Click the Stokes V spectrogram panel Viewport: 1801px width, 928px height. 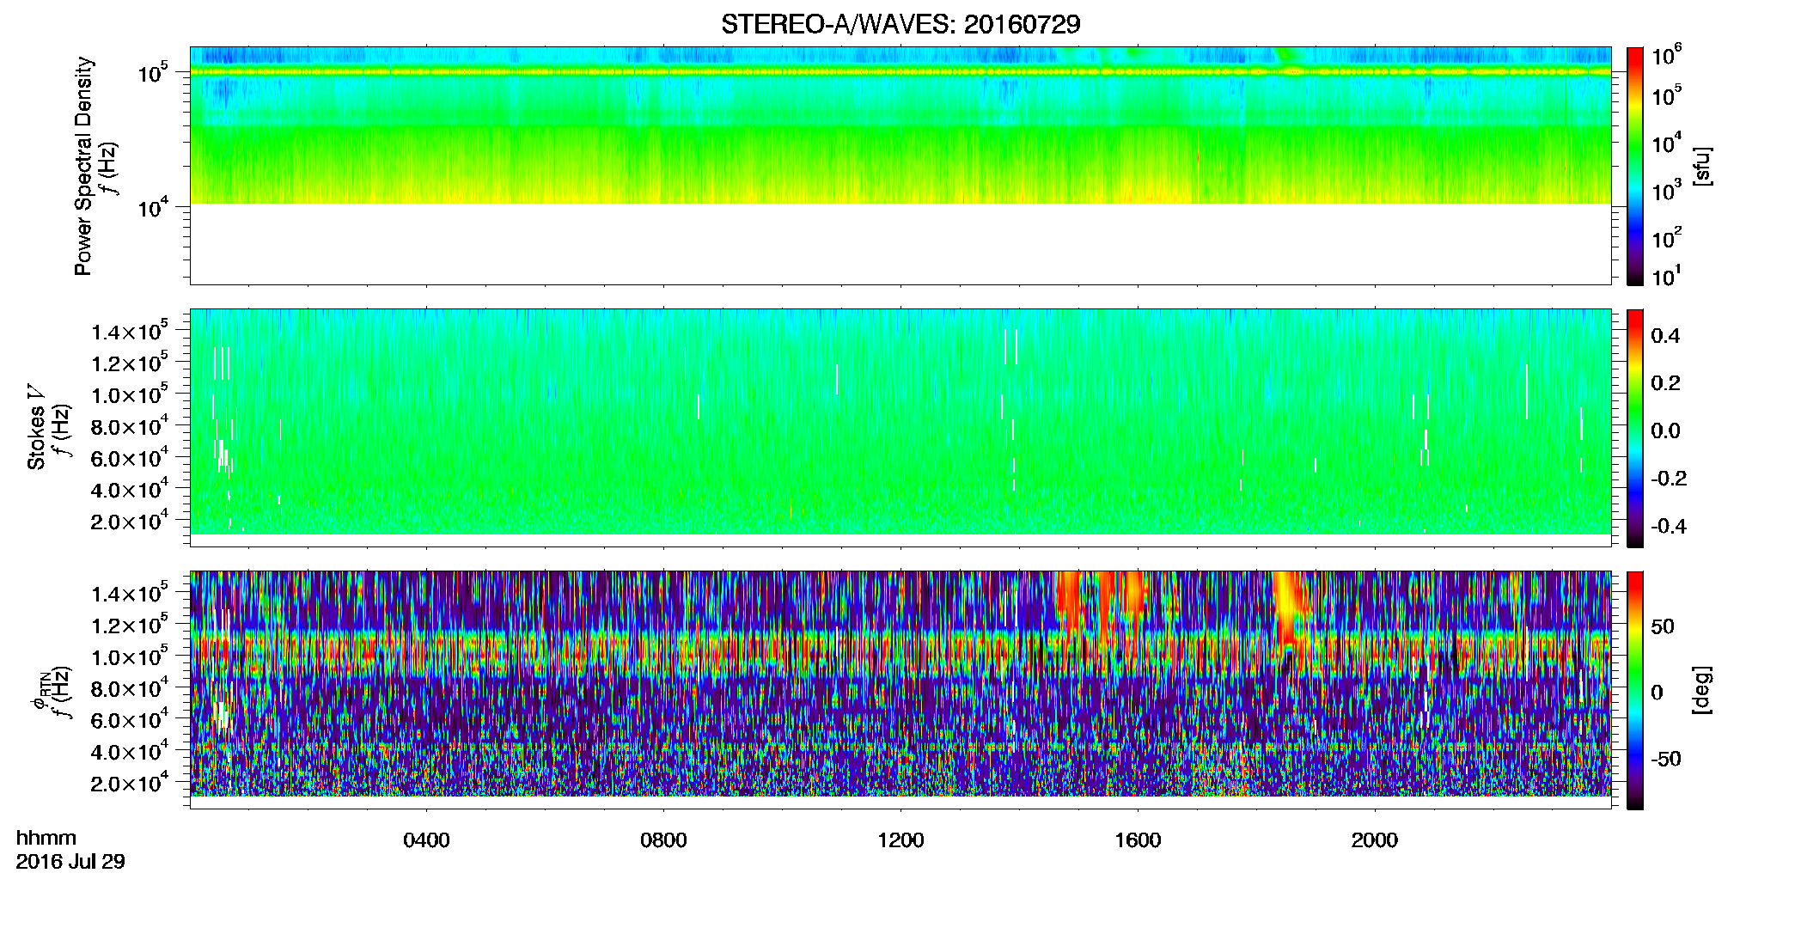(900, 427)
